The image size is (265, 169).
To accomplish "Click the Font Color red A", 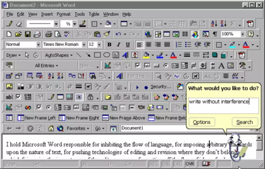I will pos(246,45).
